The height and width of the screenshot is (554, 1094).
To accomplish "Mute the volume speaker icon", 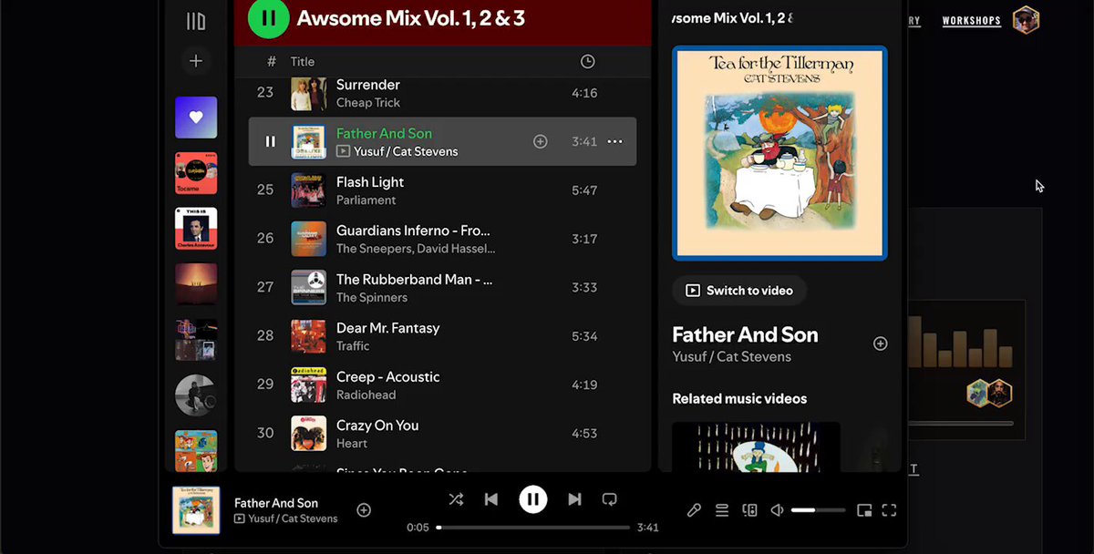I will coord(778,510).
